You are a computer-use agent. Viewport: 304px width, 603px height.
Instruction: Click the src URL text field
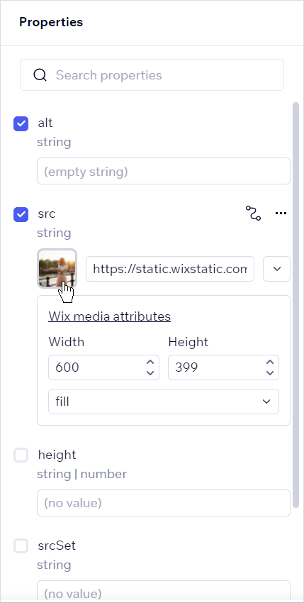[x=170, y=269]
